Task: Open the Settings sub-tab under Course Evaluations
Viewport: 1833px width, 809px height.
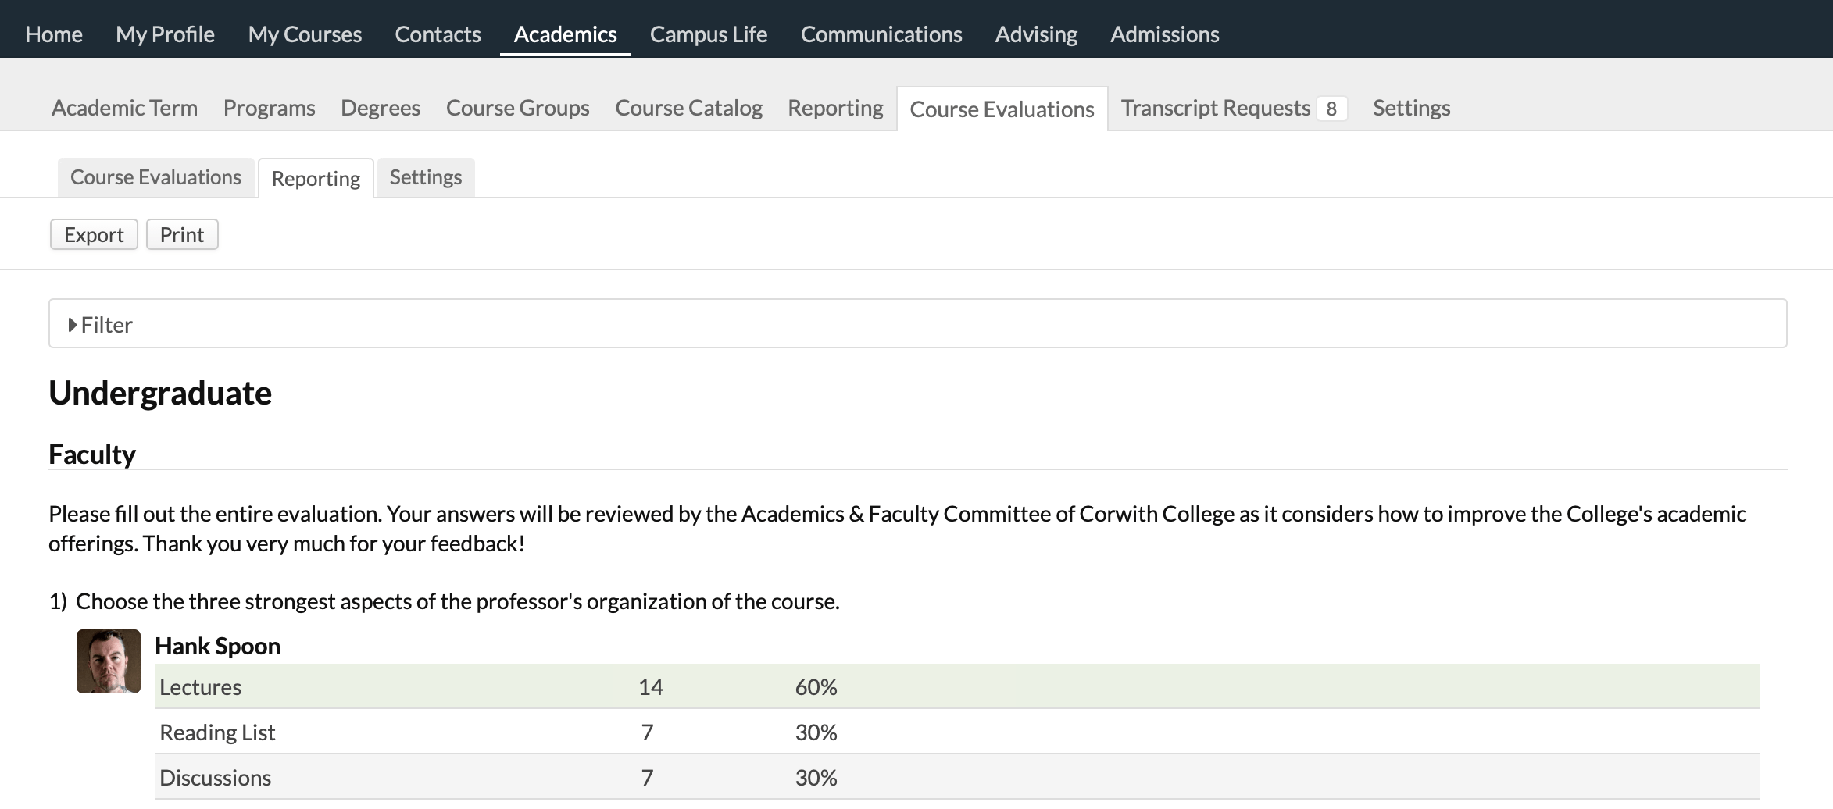Action: 426,178
